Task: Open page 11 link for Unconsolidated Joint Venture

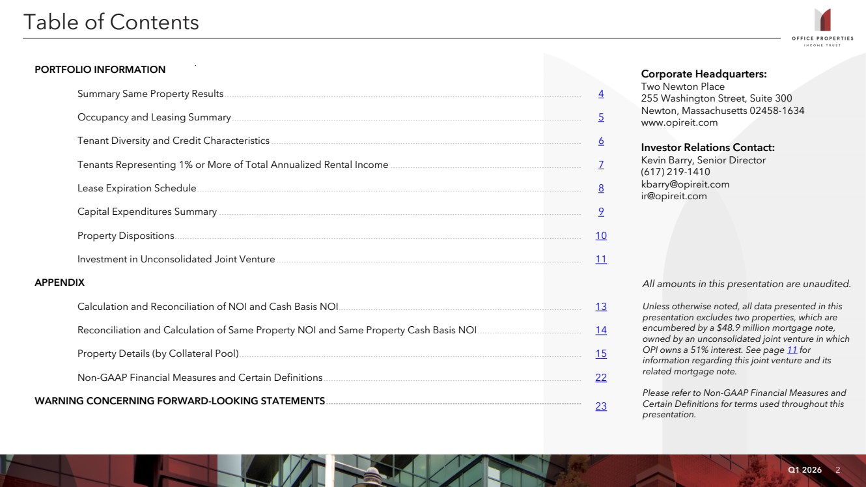Action: (601, 259)
